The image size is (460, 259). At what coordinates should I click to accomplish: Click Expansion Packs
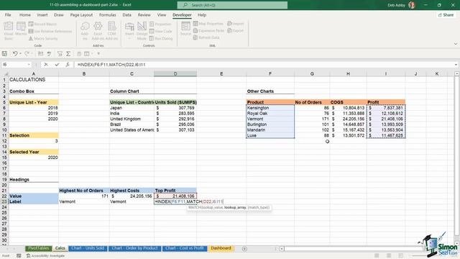(208, 30)
